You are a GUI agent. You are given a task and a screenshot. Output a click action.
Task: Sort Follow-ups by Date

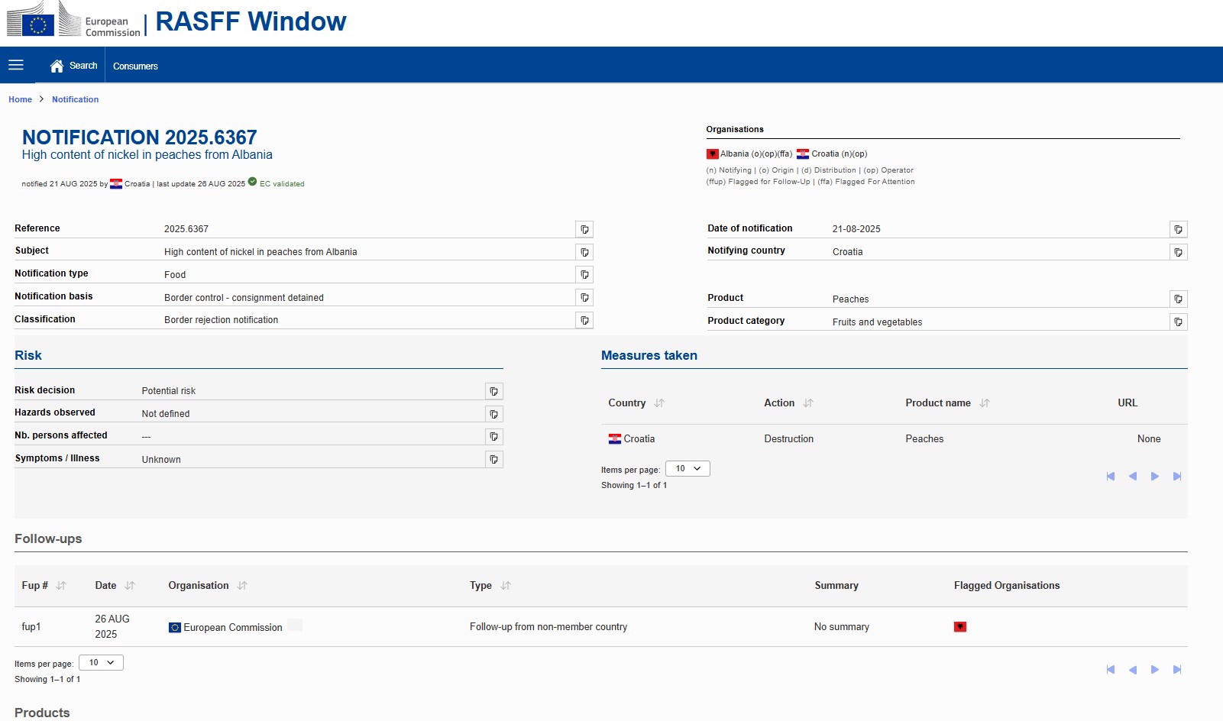[x=130, y=586]
